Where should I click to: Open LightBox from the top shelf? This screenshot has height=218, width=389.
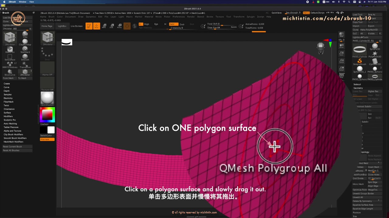(62, 26)
